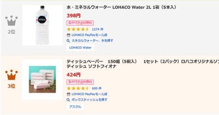
Task: Click the LOHACO Water brand tag
Action: pos(80,47)
